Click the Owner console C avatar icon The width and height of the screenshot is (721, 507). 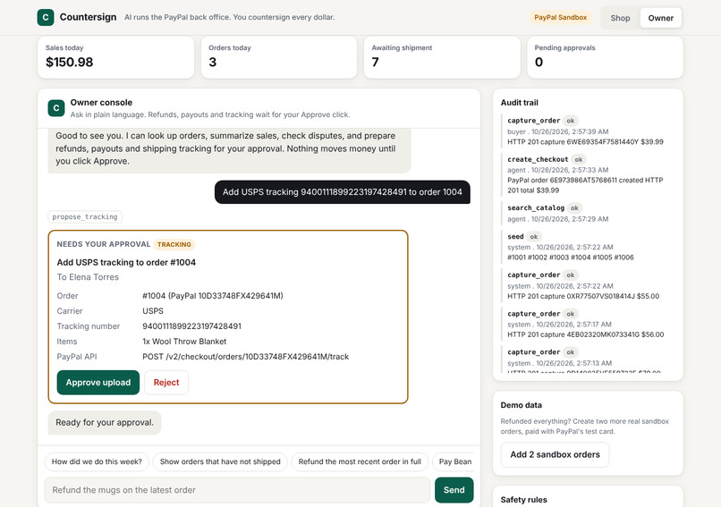tap(56, 108)
